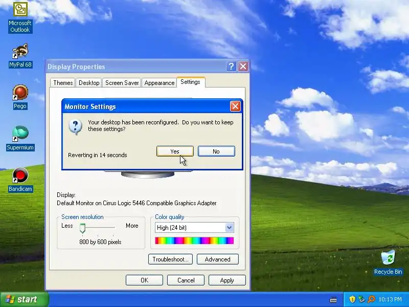The image size is (409, 307).
Task: Click the screen resolution slider thumb
Action: point(82,228)
